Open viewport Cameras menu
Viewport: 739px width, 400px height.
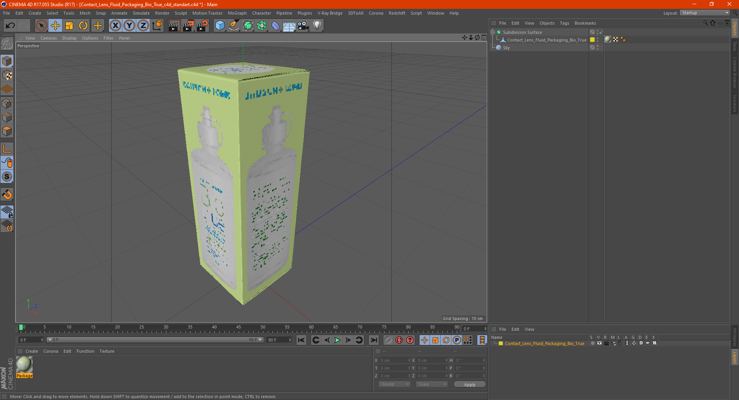(48, 38)
